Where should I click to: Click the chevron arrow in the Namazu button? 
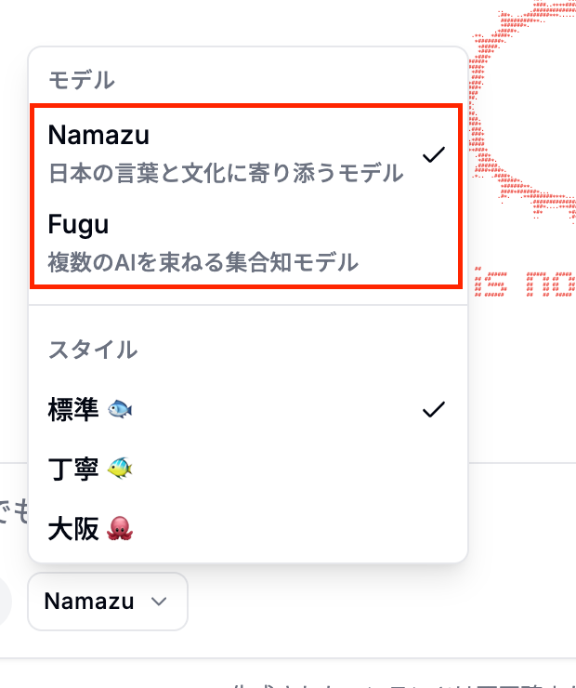[x=159, y=602]
